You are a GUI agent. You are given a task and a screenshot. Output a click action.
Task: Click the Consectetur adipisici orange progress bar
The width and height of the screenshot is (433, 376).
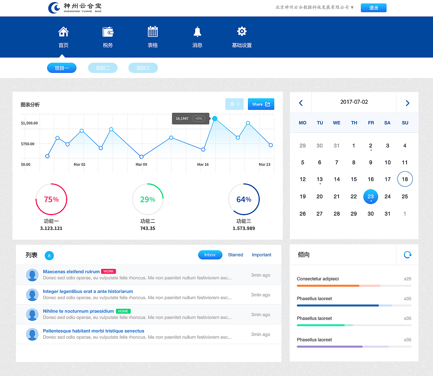[354, 286]
